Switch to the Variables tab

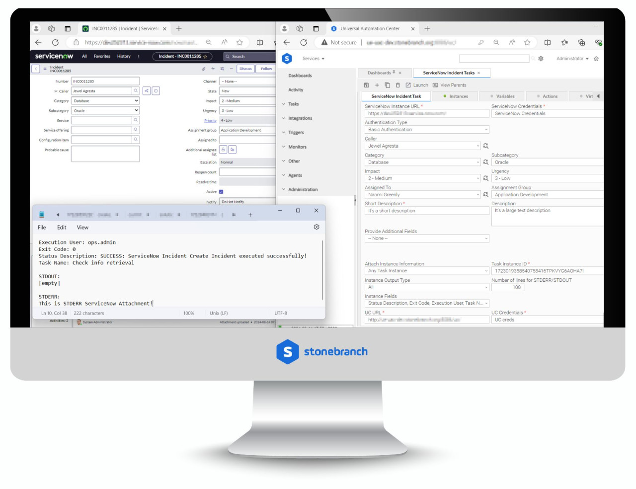click(x=505, y=96)
